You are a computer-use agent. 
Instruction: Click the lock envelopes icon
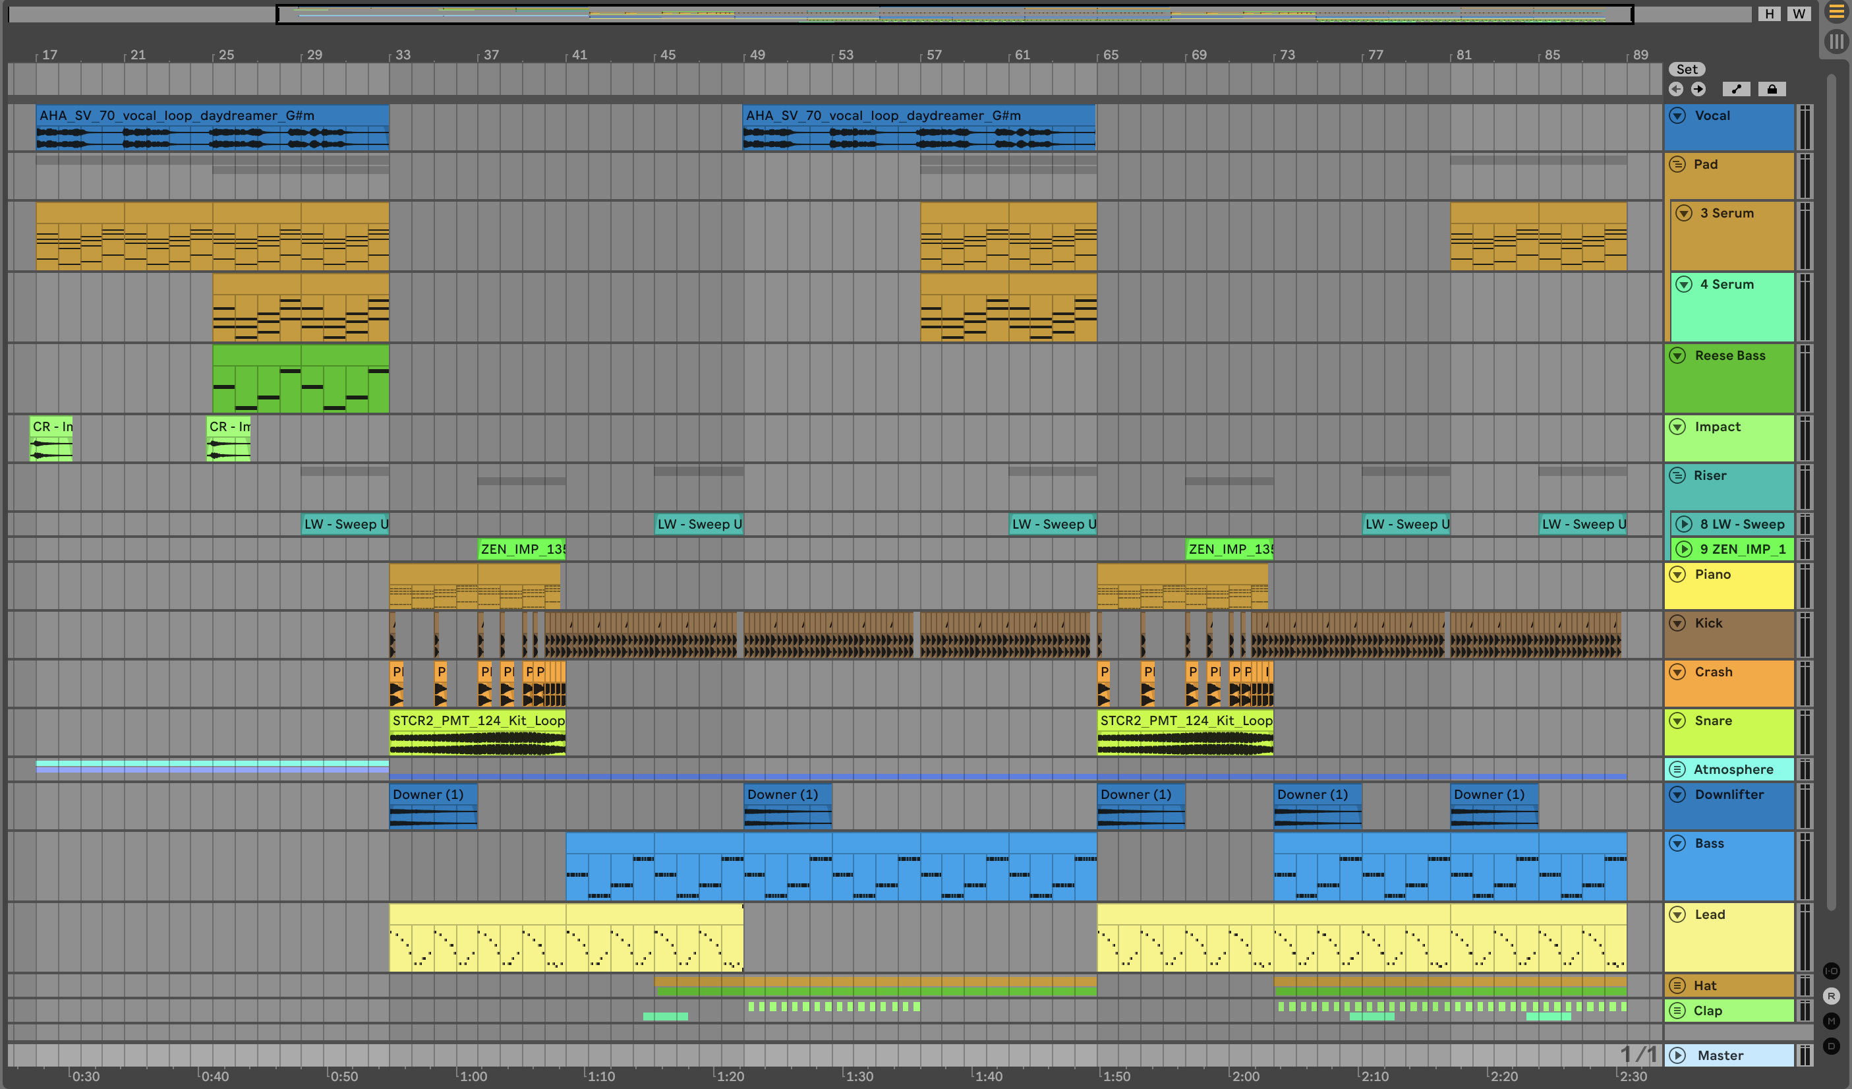pyautogui.click(x=1772, y=89)
